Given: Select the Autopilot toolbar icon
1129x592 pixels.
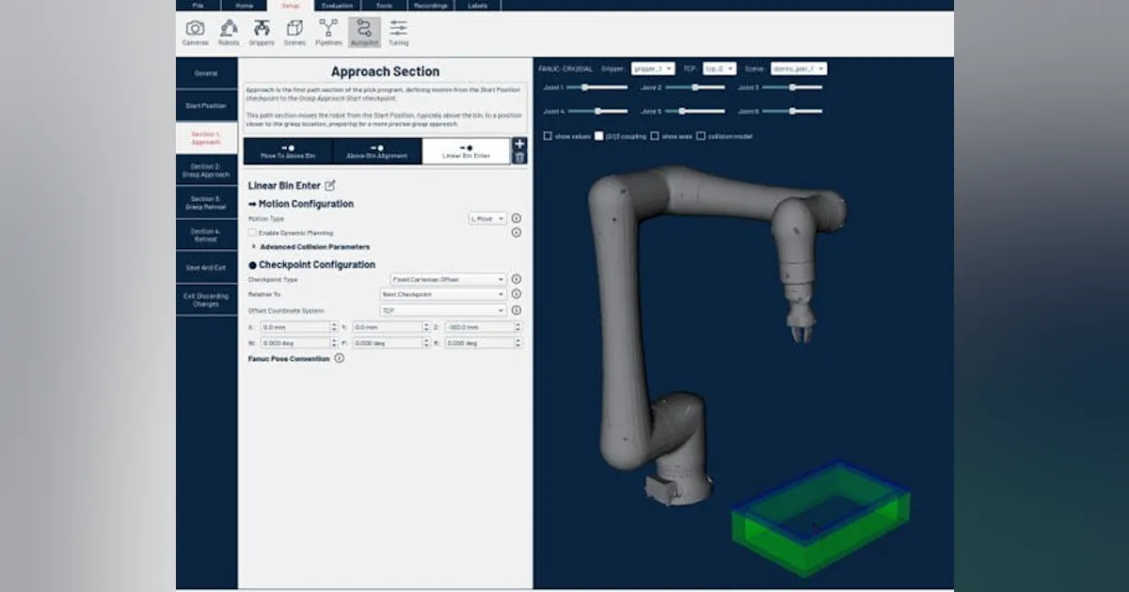Looking at the screenshot, I should click(x=364, y=32).
